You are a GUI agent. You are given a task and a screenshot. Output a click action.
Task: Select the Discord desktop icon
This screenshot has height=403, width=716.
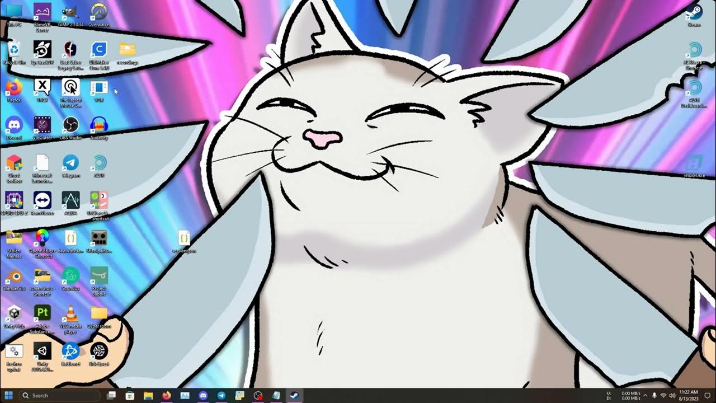click(14, 128)
